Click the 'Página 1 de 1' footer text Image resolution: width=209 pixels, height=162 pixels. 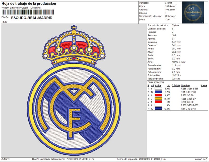pyautogui.click(x=200, y=159)
